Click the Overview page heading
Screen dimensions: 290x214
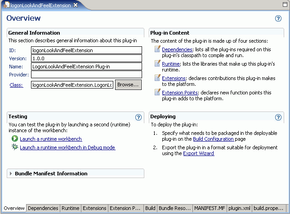23,18
